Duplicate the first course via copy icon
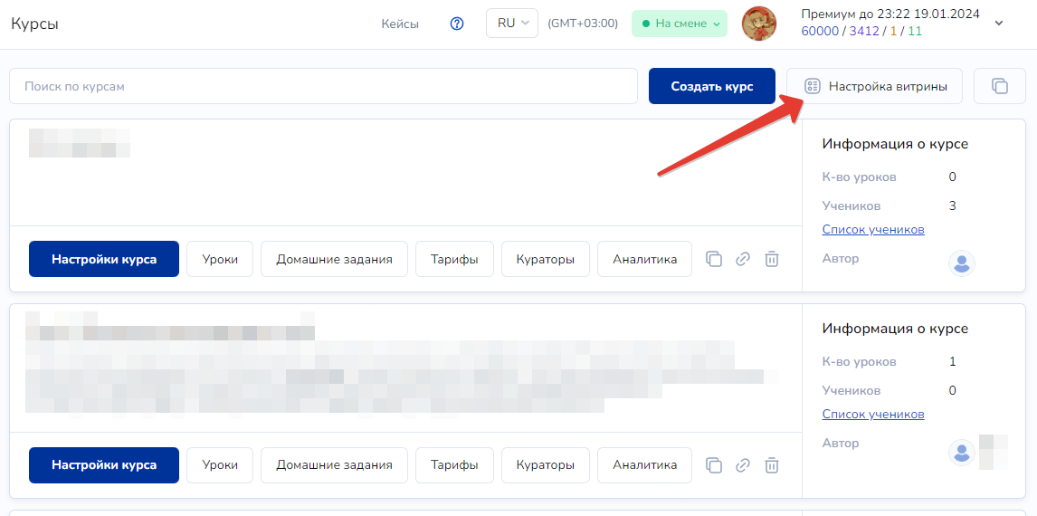The width and height of the screenshot is (1037, 516). [714, 259]
